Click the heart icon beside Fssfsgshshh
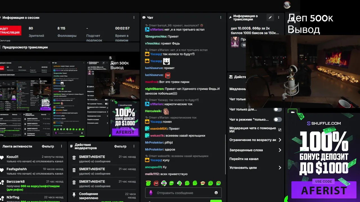The height and width of the screenshot is (202, 360). 2,170
